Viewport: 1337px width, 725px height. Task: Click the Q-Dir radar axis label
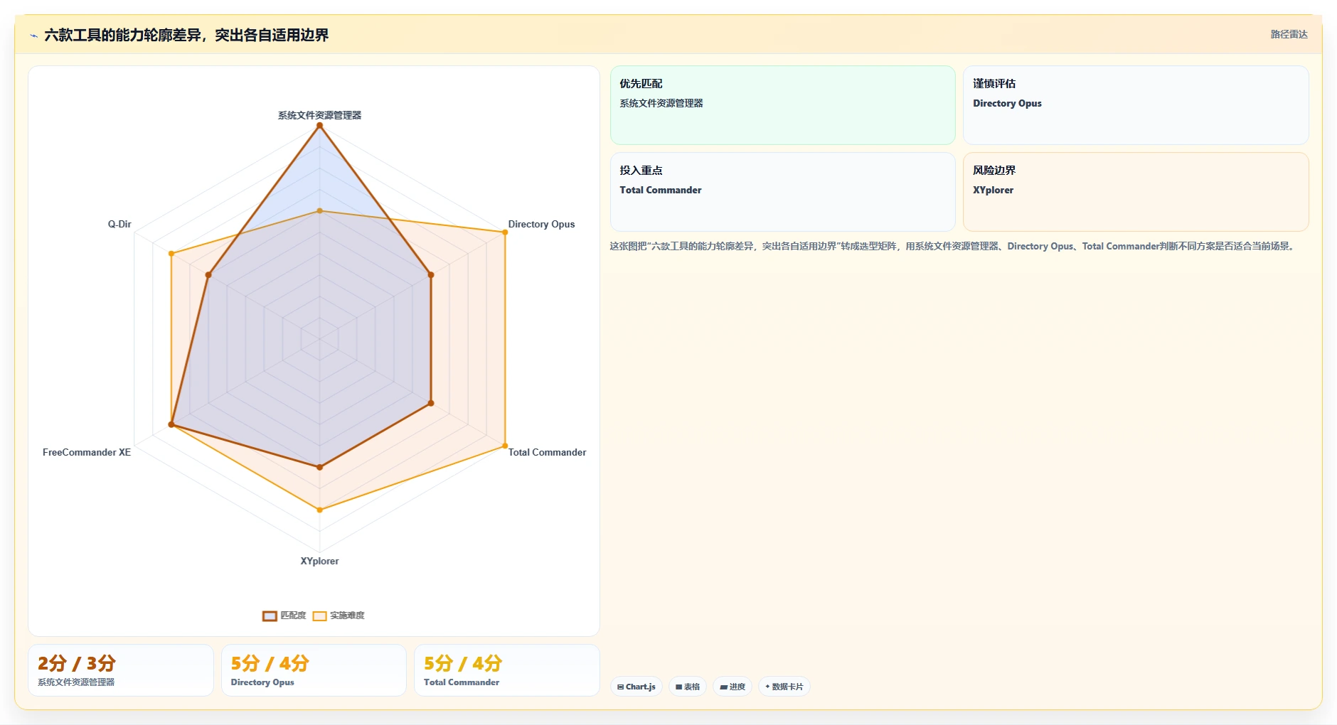[x=119, y=224]
